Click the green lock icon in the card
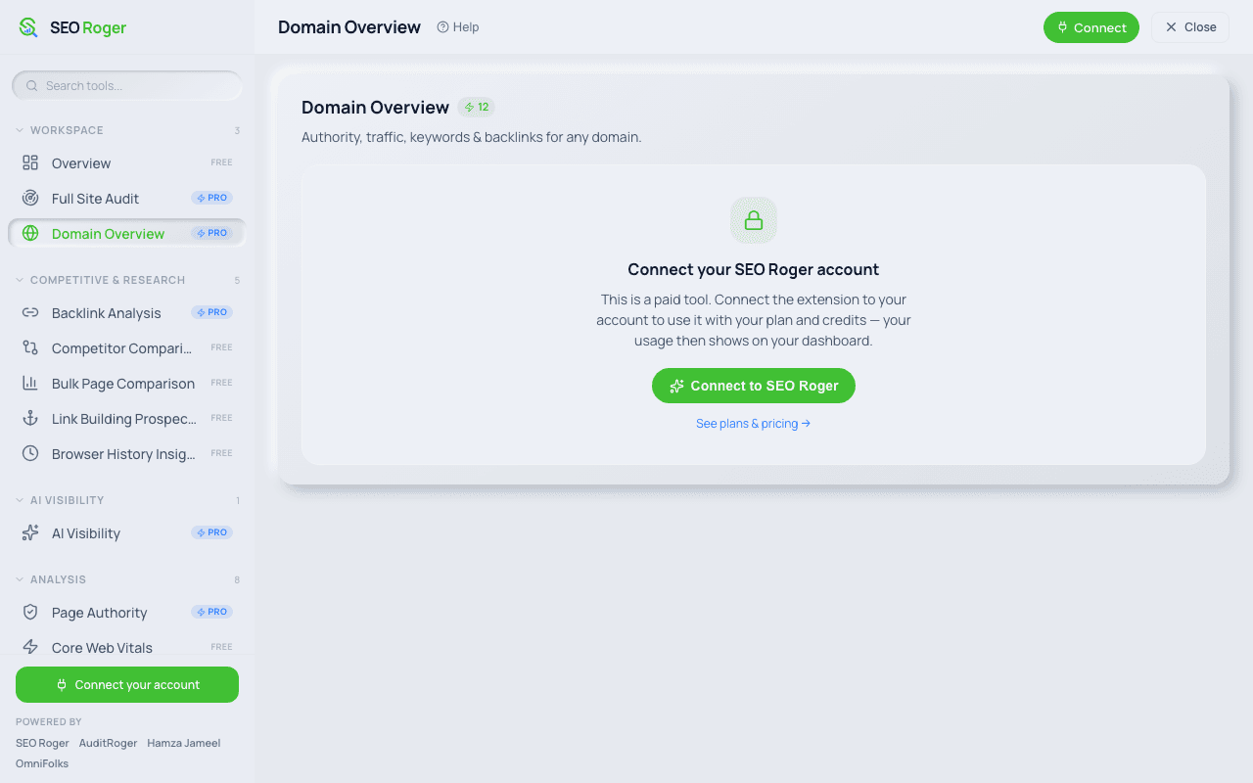 point(754,220)
